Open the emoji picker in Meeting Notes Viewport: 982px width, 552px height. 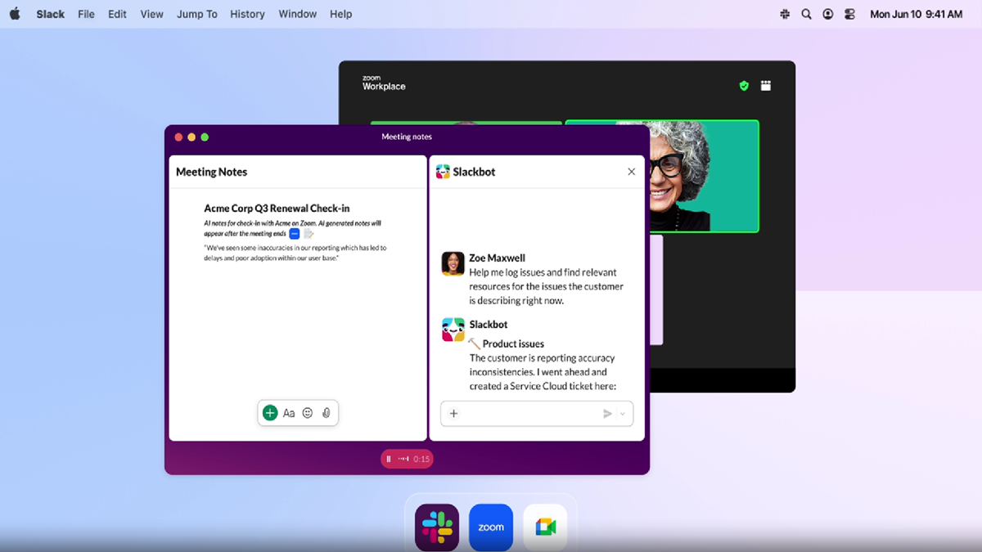pos(308,413)
